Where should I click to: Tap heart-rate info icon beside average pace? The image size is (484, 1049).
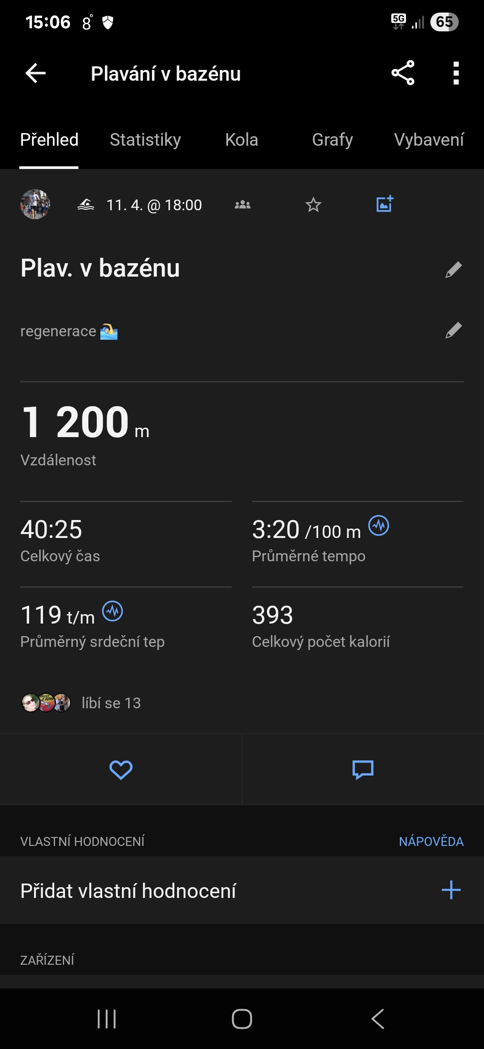click(x=379, y=525)
